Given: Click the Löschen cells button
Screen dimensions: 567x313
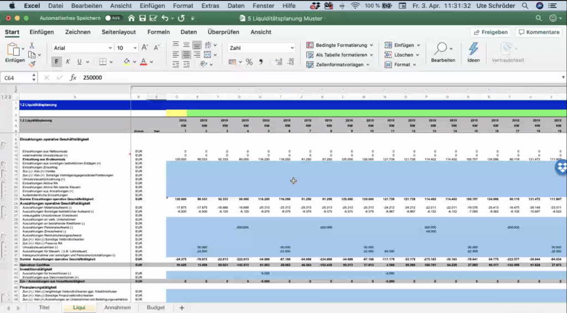Looking at the screenshot, I should [x=402, y=55].
